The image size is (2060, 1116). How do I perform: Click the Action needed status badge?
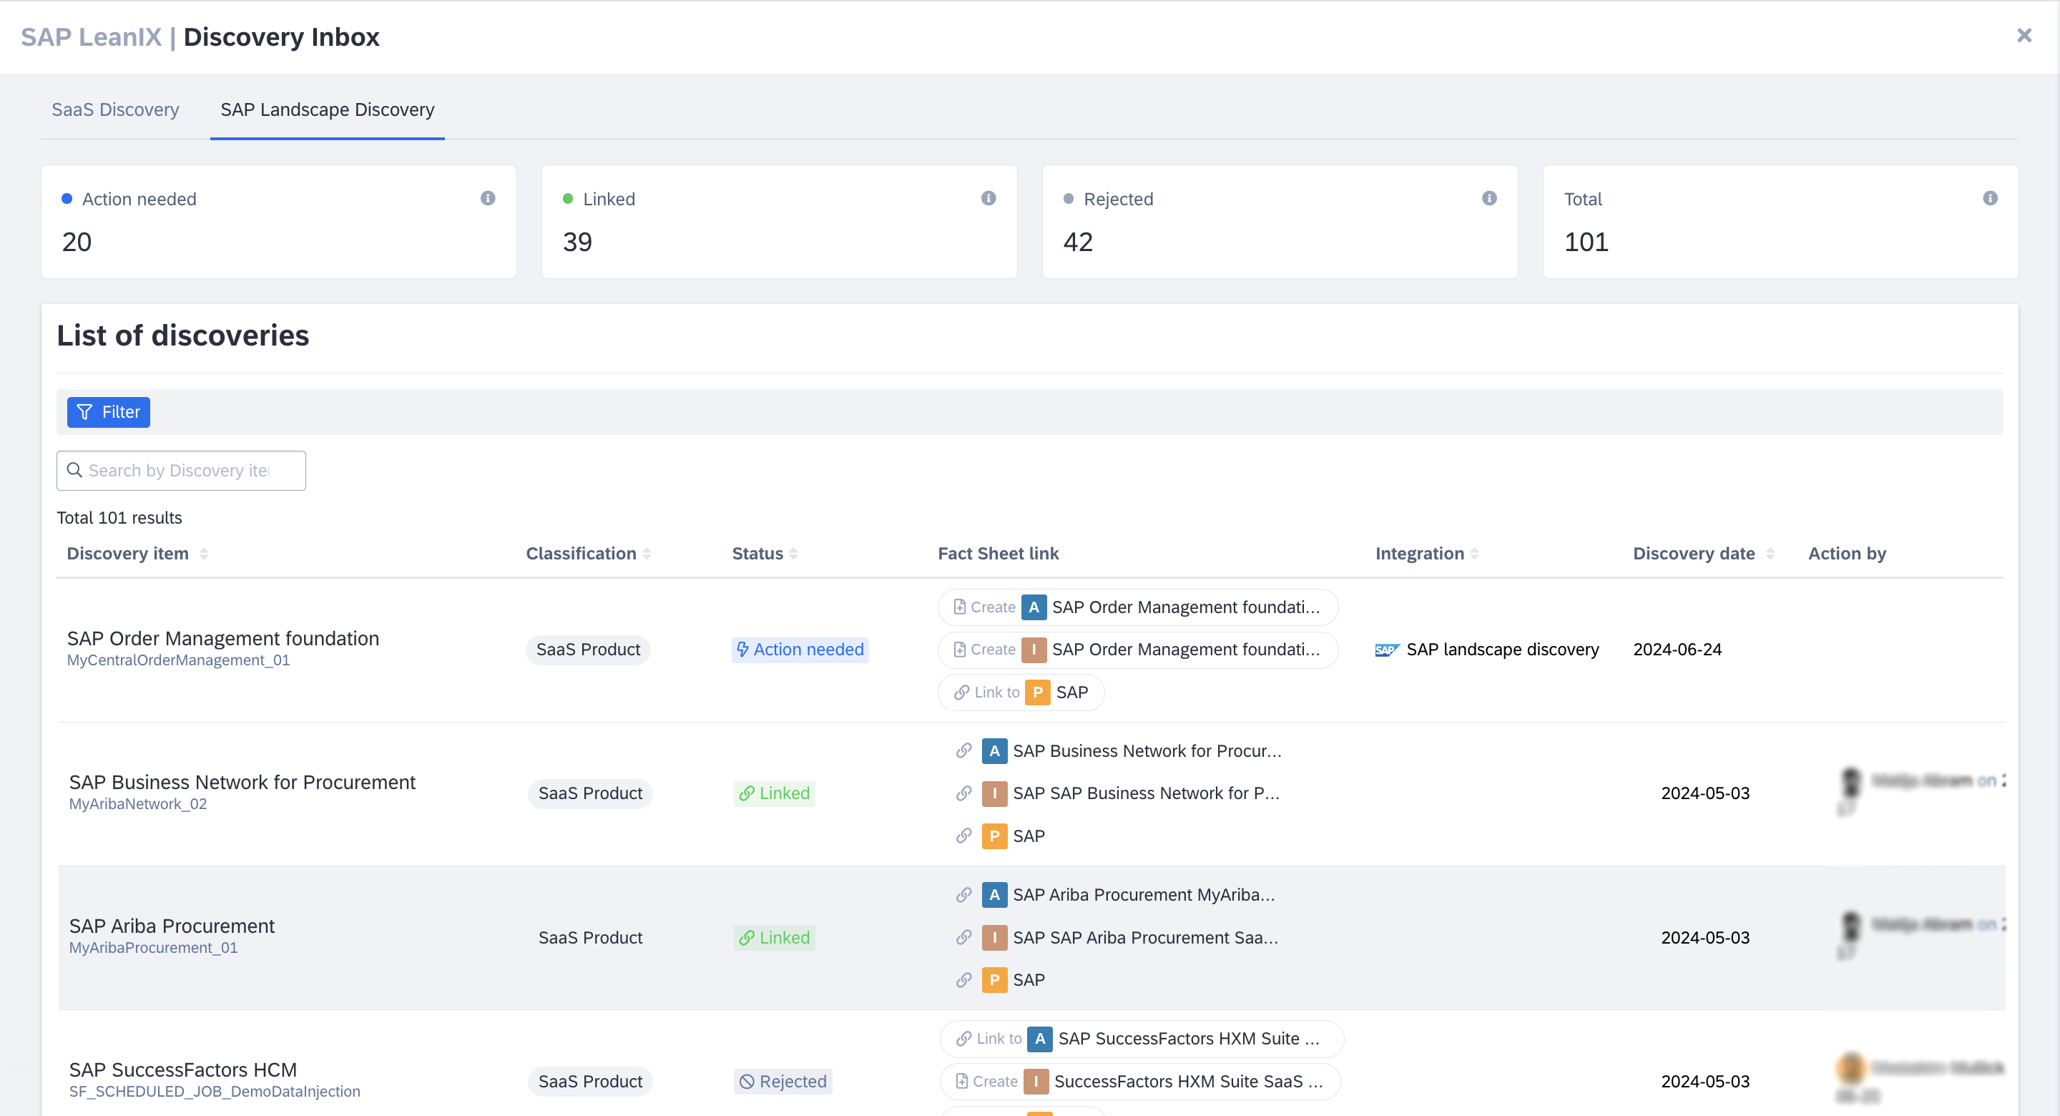click(x=800, y=650)
